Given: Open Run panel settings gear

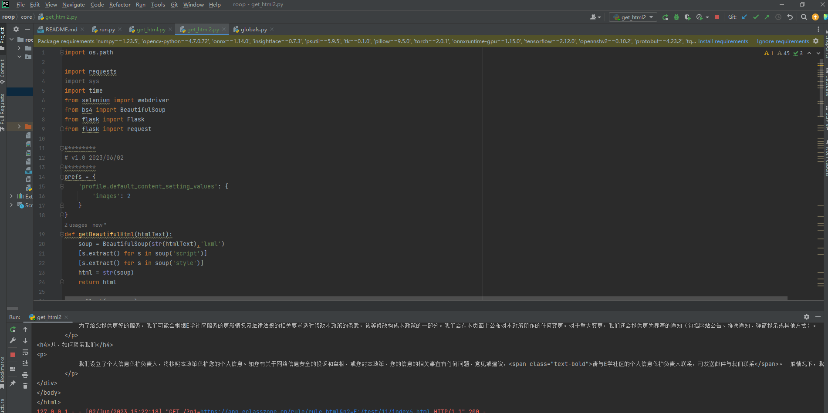Looking at the screenshot, I should 807,317.
